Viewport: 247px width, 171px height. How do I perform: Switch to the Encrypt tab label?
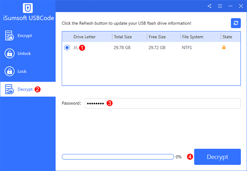coord(25,36)
